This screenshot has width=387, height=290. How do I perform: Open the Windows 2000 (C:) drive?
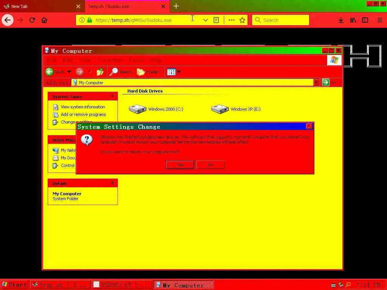click(156, 109)
